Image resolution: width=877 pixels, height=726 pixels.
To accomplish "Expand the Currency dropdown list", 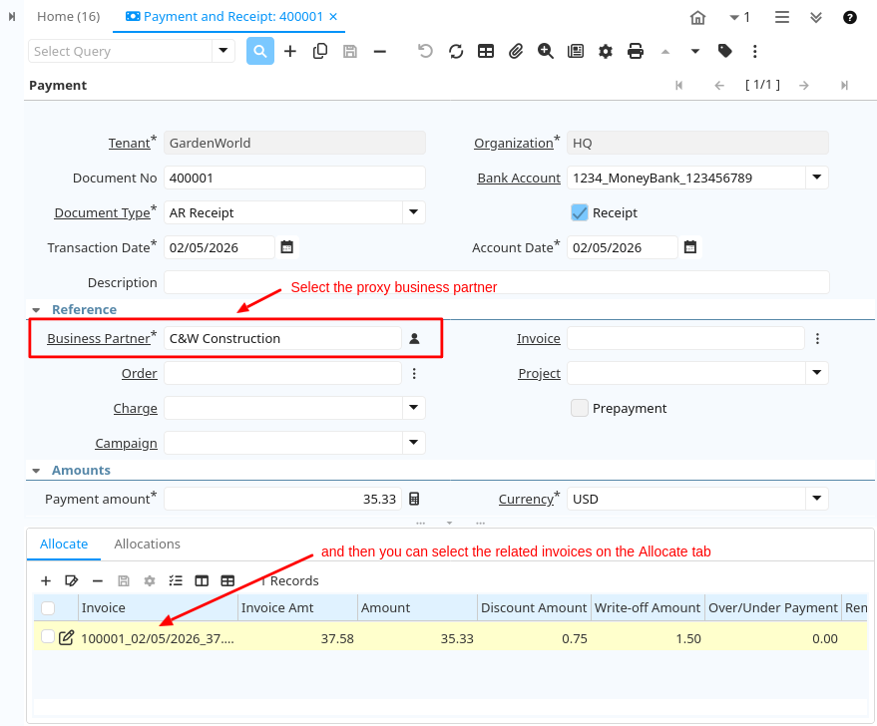I will point(816,499).
